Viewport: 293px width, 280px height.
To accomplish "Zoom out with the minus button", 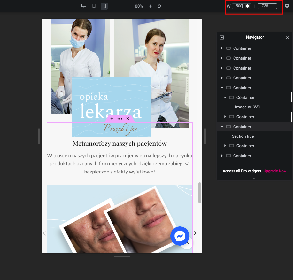I will (x=125, y=6).
